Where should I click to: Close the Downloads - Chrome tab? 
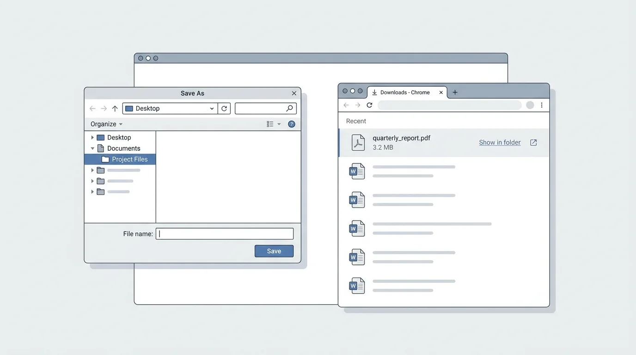441,92
